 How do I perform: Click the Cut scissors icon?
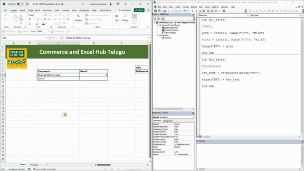coord(21,15)
